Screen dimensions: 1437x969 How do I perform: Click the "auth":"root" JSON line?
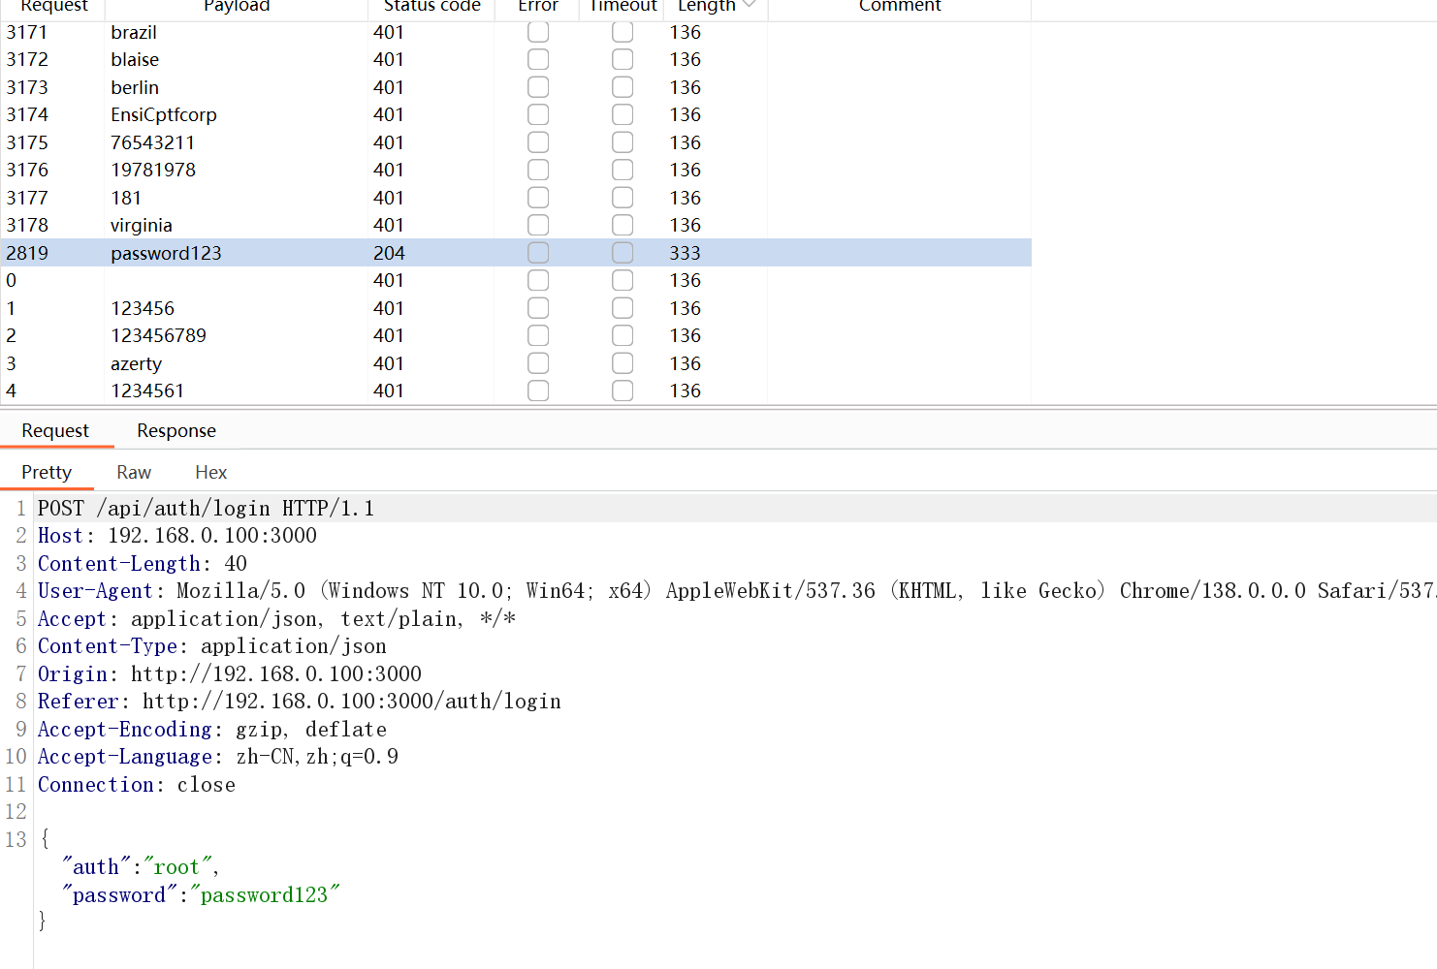coord(141,867)
